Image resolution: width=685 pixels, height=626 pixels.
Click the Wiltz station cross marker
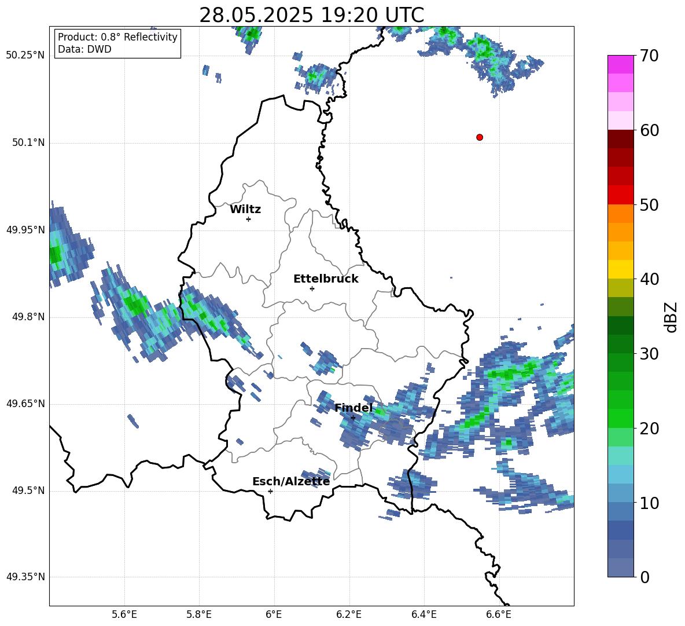point(249,219)
